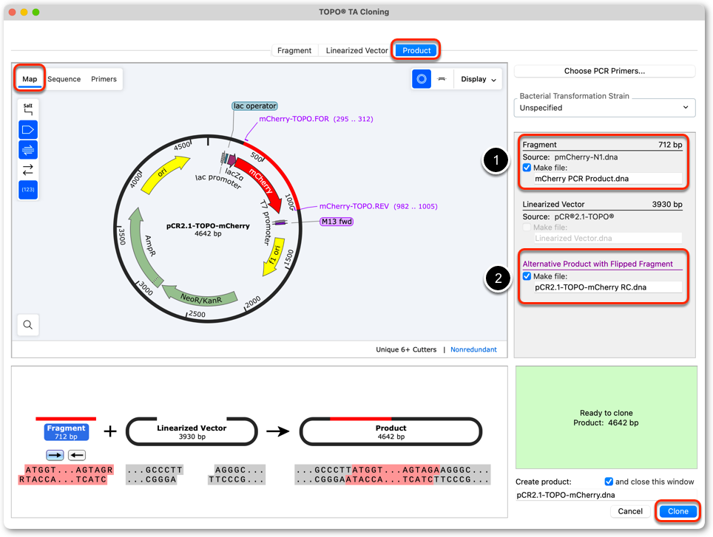713x537 pixels.
Task: Click Choose PCR Primers button
Action: [x=604, y=71]
